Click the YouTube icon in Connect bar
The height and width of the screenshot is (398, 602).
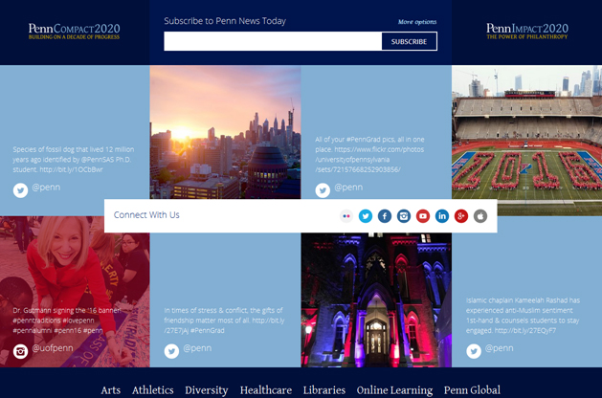click(x=423, y=216)
